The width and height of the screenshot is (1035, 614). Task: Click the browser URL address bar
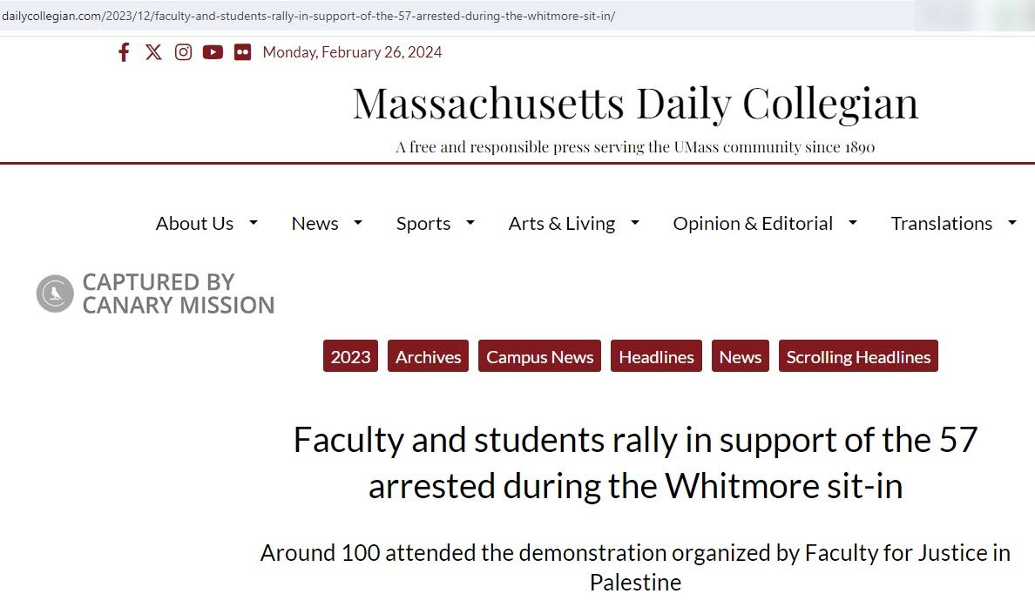[x=436, y=16]
